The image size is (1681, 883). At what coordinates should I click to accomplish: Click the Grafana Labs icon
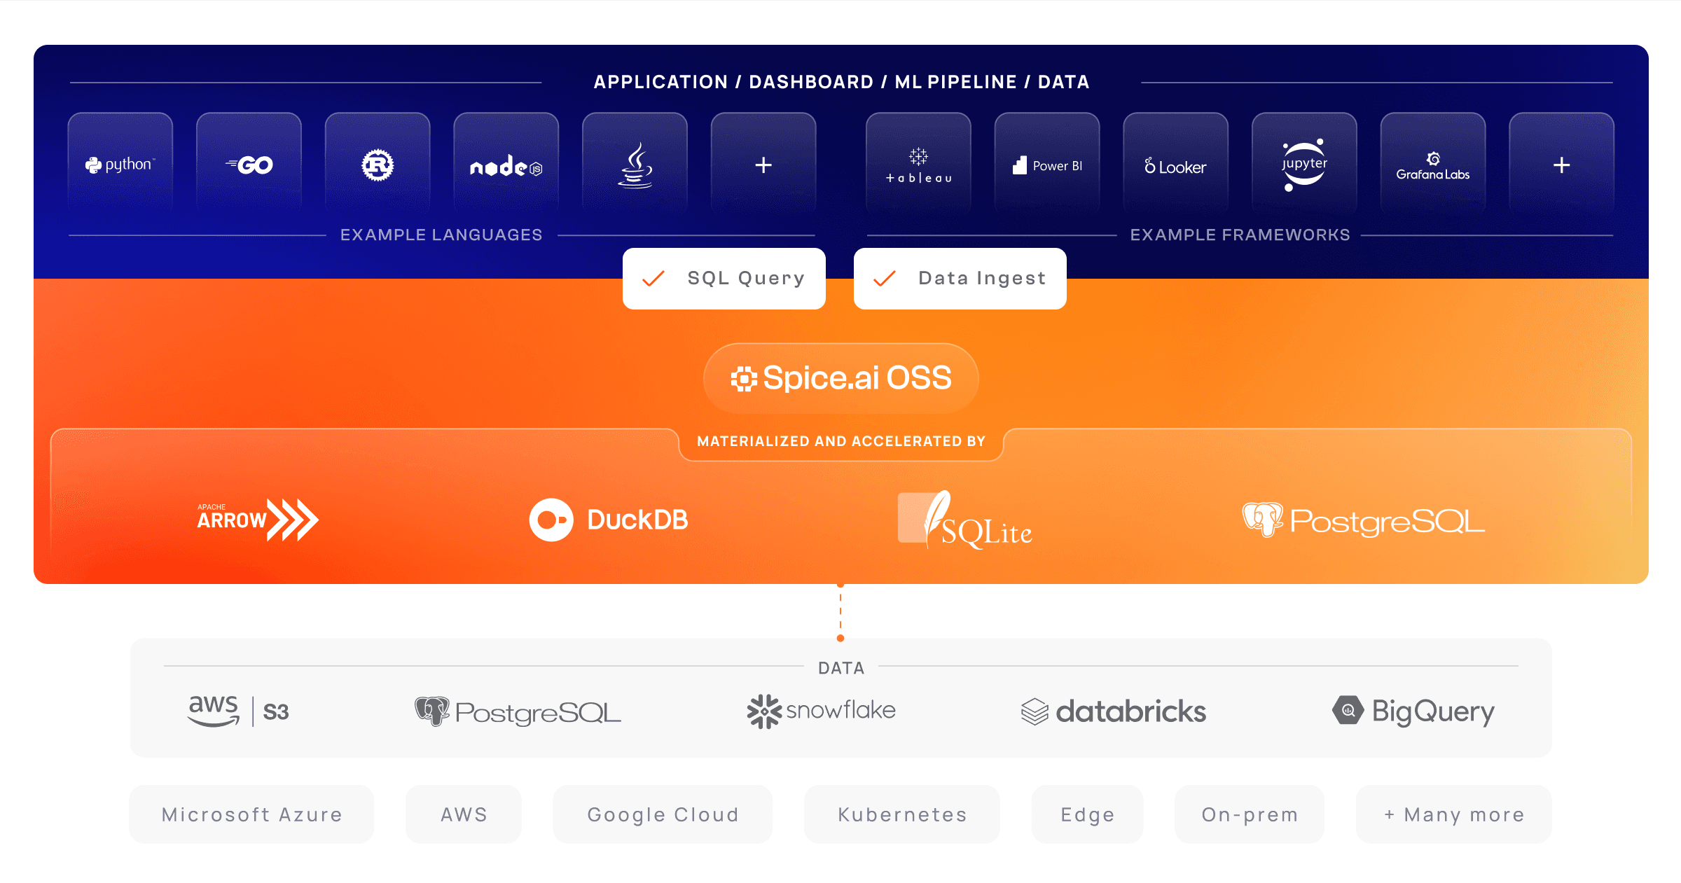point(1432,165)
